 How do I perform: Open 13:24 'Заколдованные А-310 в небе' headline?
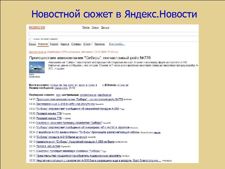pos(65,104)
